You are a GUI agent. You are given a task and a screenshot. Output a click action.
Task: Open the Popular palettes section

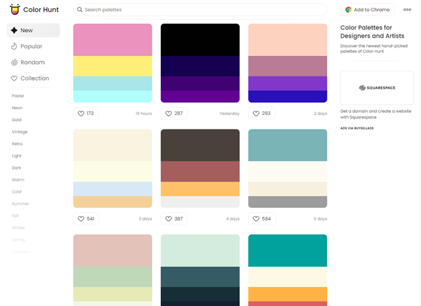click(31, 46)
